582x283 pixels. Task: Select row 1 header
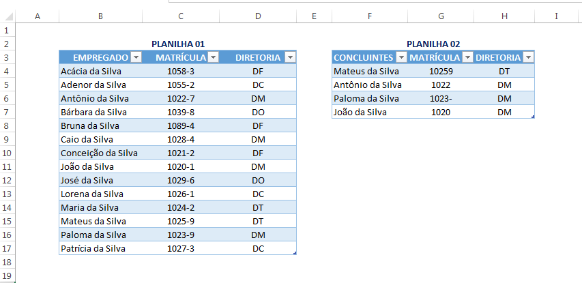click(x=8, y=30)
